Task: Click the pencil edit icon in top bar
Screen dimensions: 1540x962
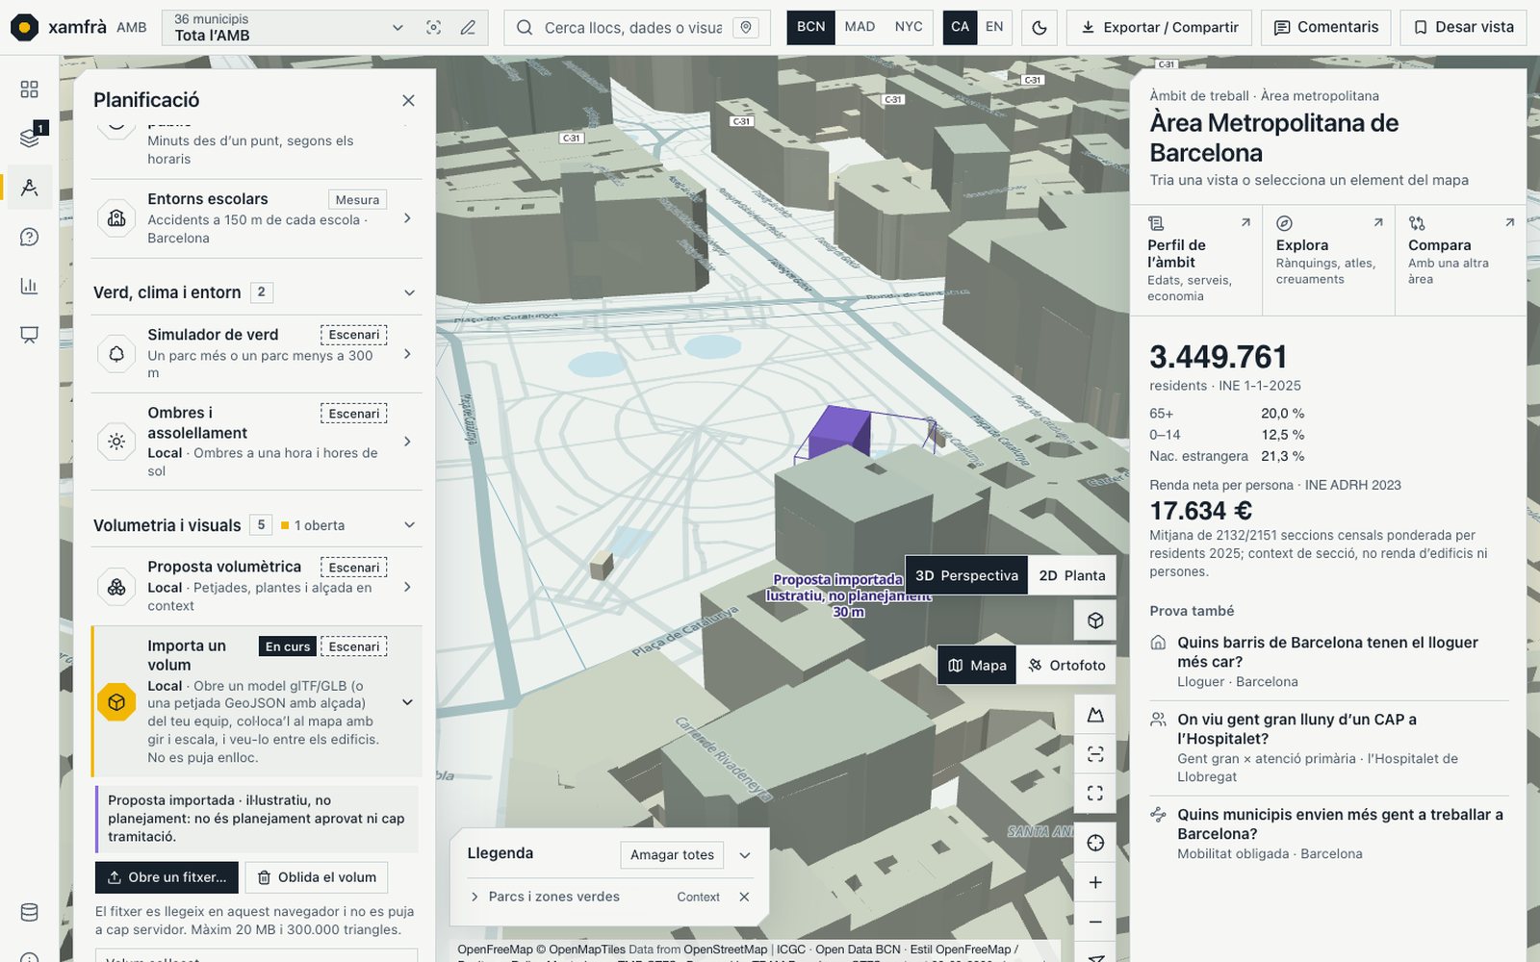Action: coord(468,28)
